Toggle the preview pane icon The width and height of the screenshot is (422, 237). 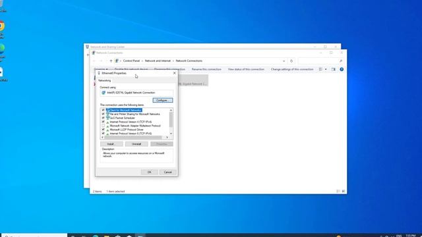(x=334, y=69)
